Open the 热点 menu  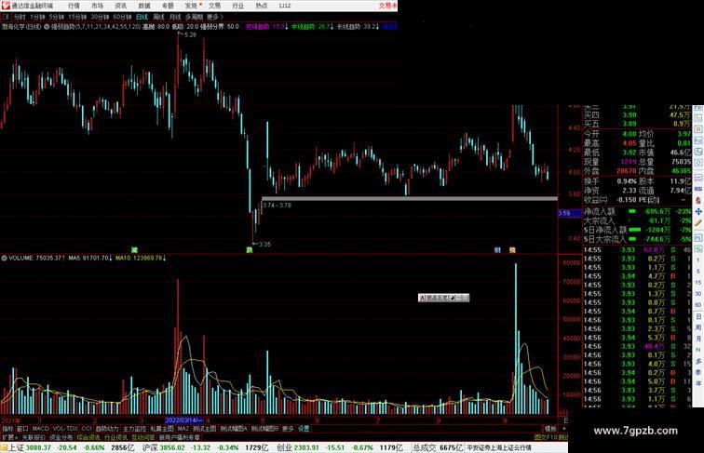click(262, 6)
